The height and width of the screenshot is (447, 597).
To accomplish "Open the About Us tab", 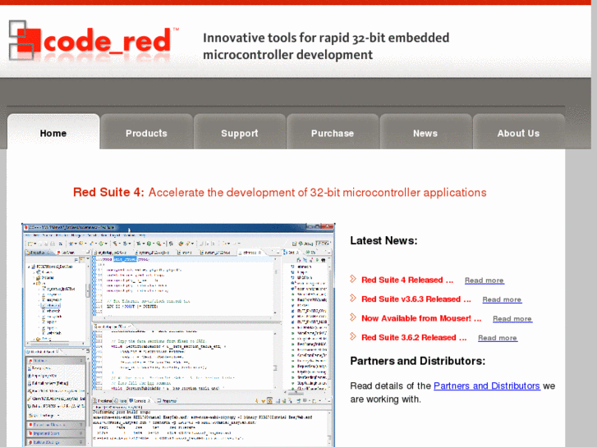I will [518, 131].
